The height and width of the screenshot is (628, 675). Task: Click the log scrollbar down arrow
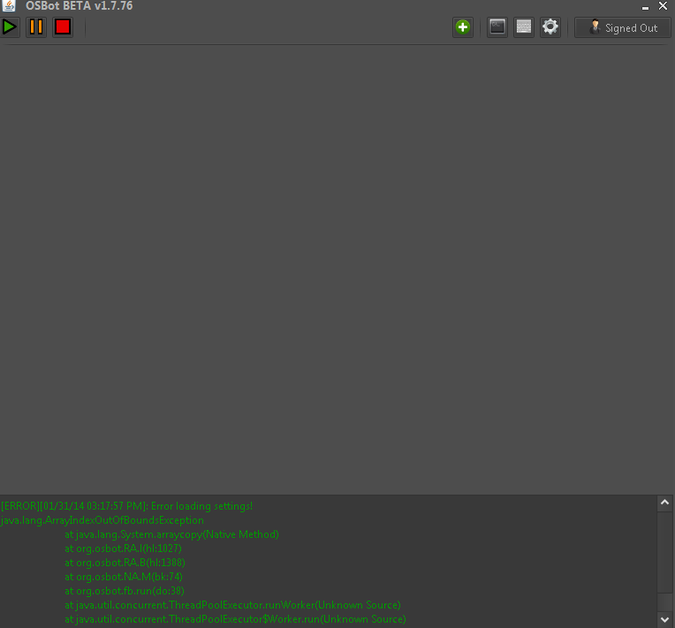click(x=664, y=619)
